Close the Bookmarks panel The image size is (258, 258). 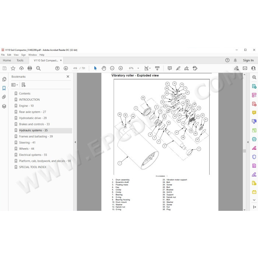pyautogui.click(x=68, y=77)
